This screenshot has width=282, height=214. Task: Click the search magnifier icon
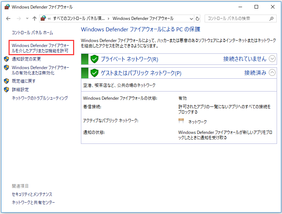[272, 19]
